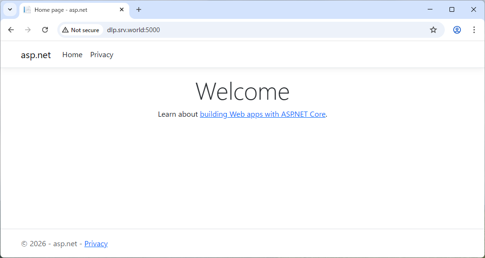Open a new tab with plus button

tap(139, 9)
